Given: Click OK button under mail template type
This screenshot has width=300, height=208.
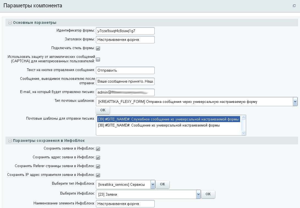Looking at the screenshot, I should (103, 110).
